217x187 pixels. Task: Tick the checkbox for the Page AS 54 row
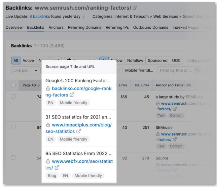(x=13, y=158)
